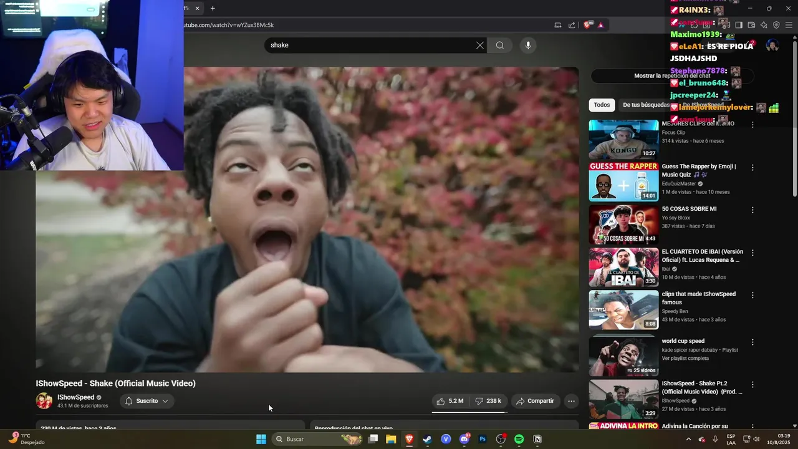Open the weather widget showing 11°C
Image resolution: width=798 pixels, height=449 pixels.
coord(27,439)
